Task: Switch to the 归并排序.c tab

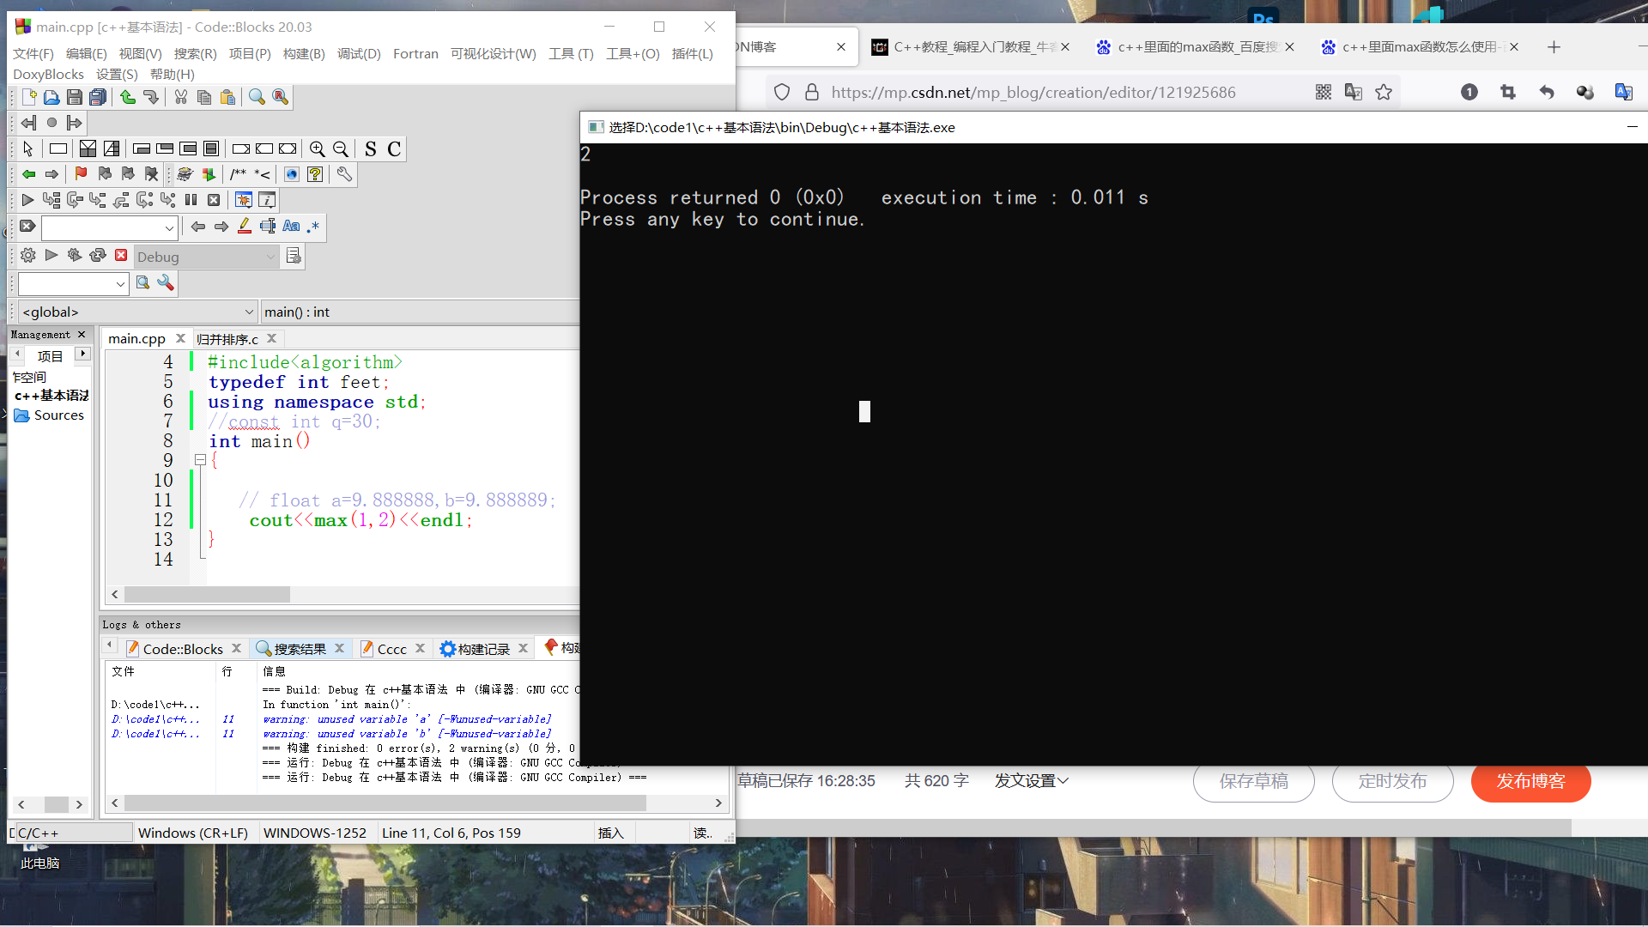Action: pos(227,339)
